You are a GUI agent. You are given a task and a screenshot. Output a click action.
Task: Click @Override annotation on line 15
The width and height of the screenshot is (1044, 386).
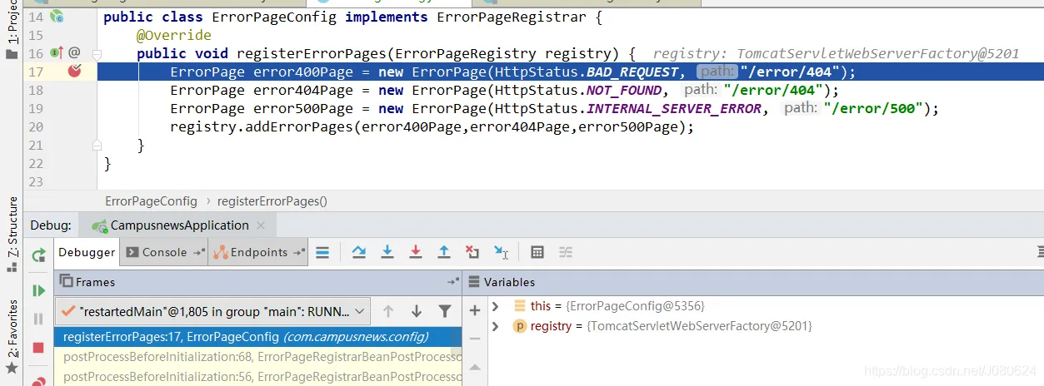click(x=174, y=35)
